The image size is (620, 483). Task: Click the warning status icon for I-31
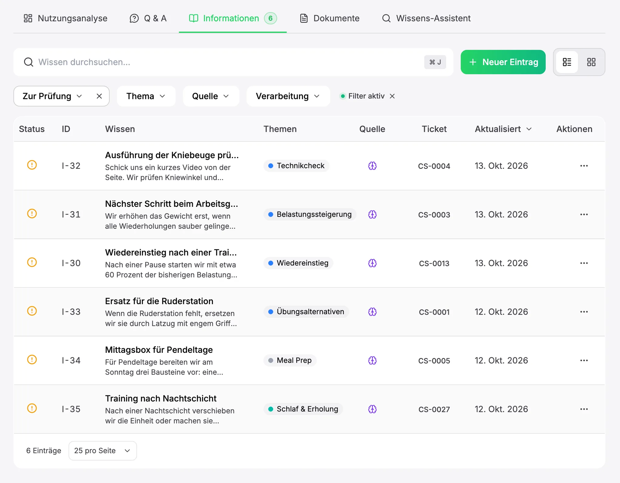[32, 214]
